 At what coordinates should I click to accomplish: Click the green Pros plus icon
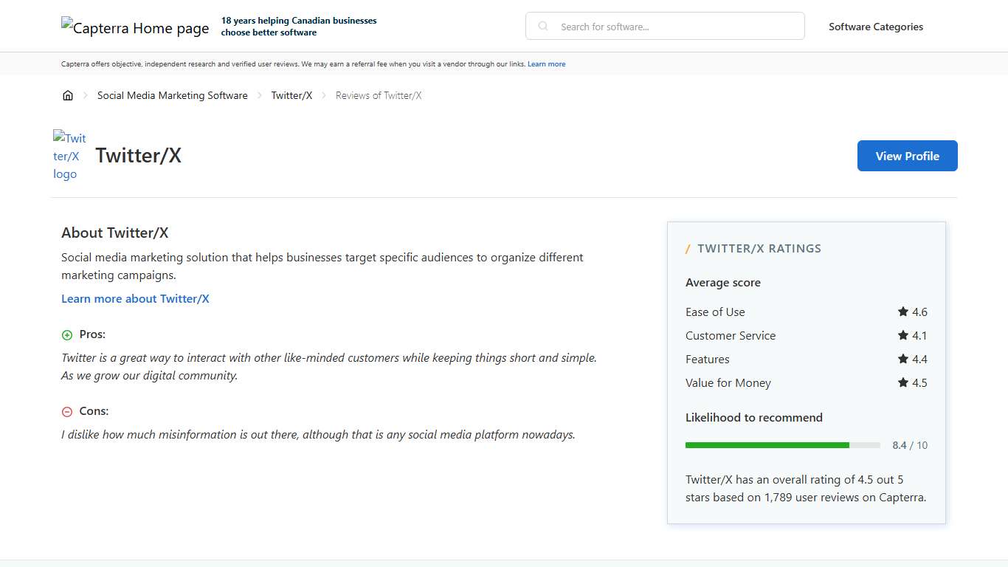point(66,334)
